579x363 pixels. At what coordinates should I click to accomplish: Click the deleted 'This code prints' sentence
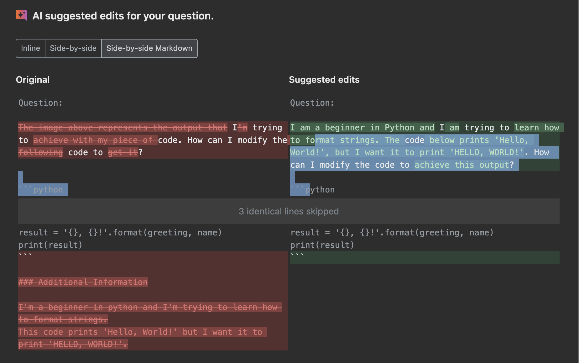(143, 332)
